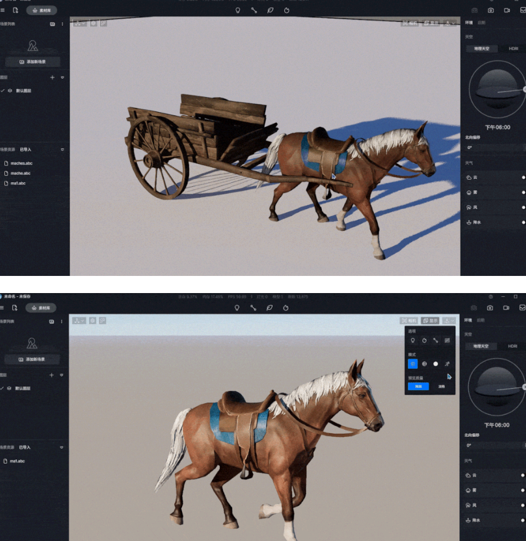Screen dimensions: 526x541
Task: Click the sun position handle on the lower sky dial
Action: (x=524, y=387)
